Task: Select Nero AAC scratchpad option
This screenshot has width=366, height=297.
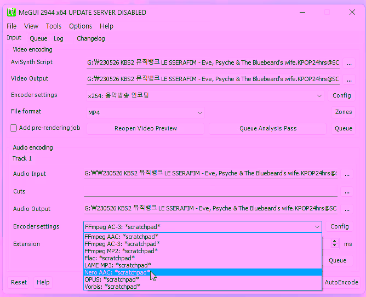Action: point(203,272)
